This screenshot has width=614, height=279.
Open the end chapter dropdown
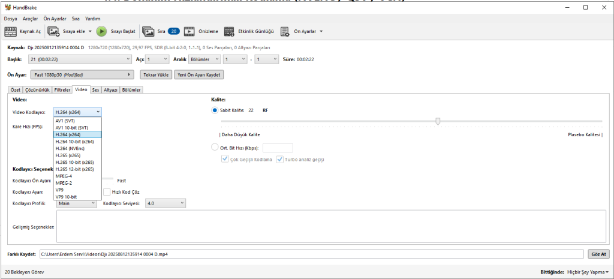click(266, 59)
